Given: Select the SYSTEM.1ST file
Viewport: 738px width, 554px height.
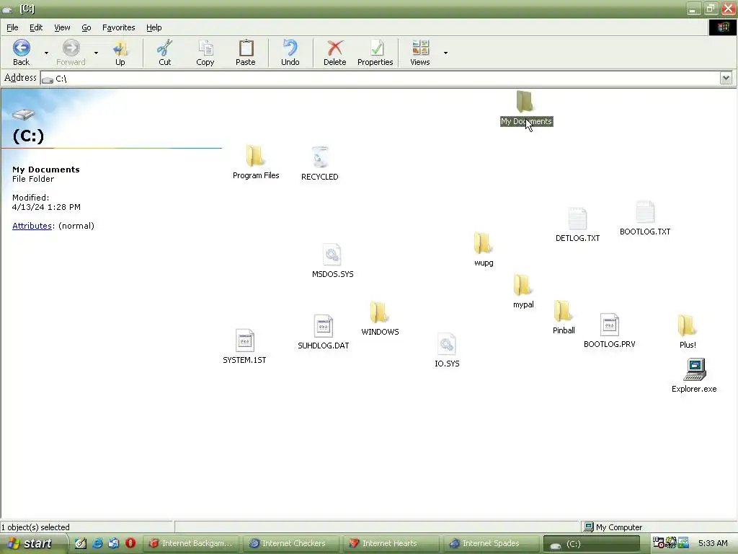Looking at the screenshot, I should coord(244,347).
